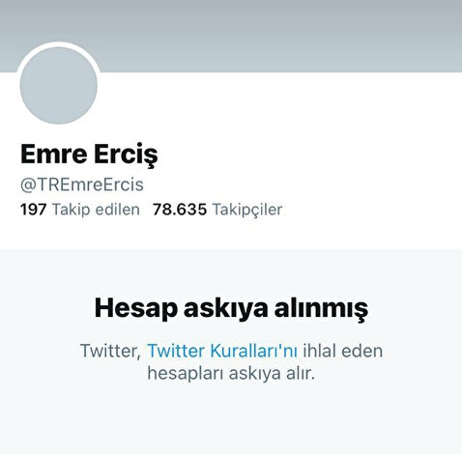
Task: Click the Hesap askıya alınmış heading
Action: click(x=231, y=309)
